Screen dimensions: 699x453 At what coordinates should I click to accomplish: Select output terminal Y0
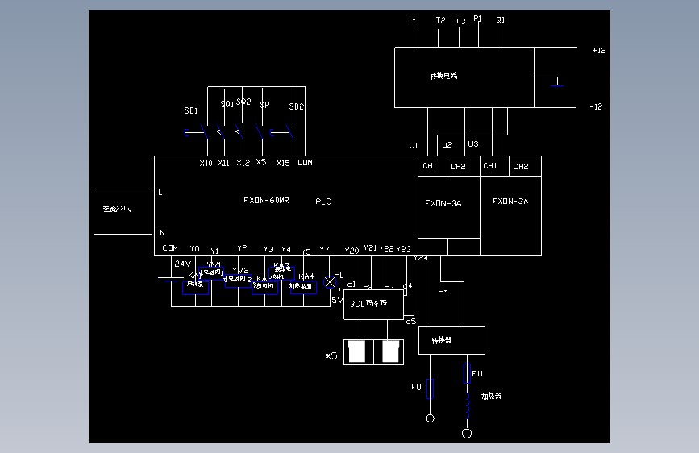pyautogui.click(x=195, y=248)
